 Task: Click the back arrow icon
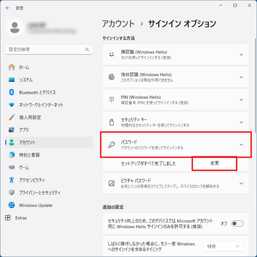(7, 8)
